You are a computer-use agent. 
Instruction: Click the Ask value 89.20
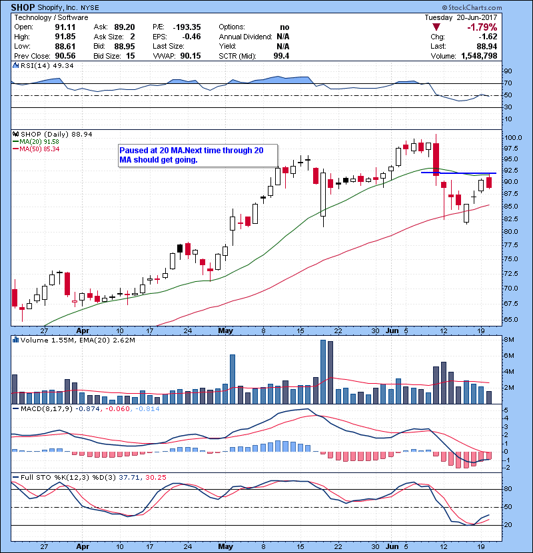(x=125, y=27)
